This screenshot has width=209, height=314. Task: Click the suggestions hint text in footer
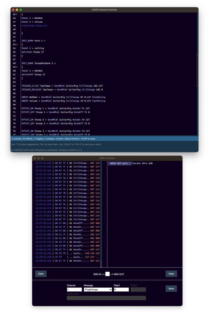click(x=56, y=144)
